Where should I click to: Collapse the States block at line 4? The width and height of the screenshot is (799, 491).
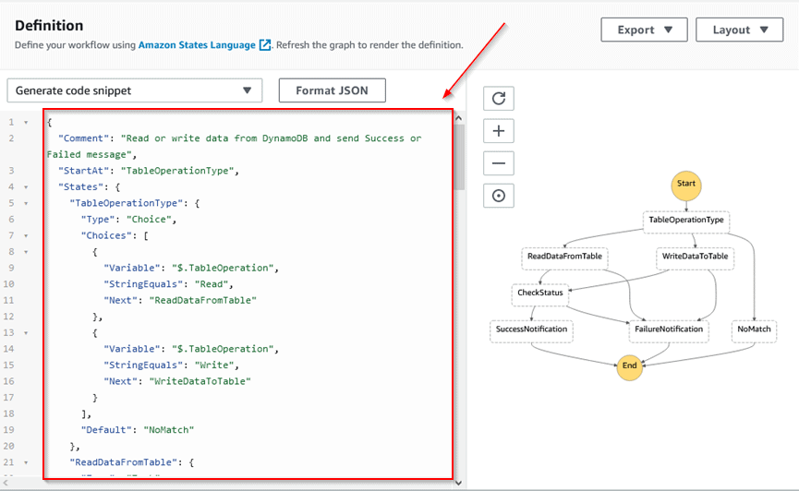26,186
